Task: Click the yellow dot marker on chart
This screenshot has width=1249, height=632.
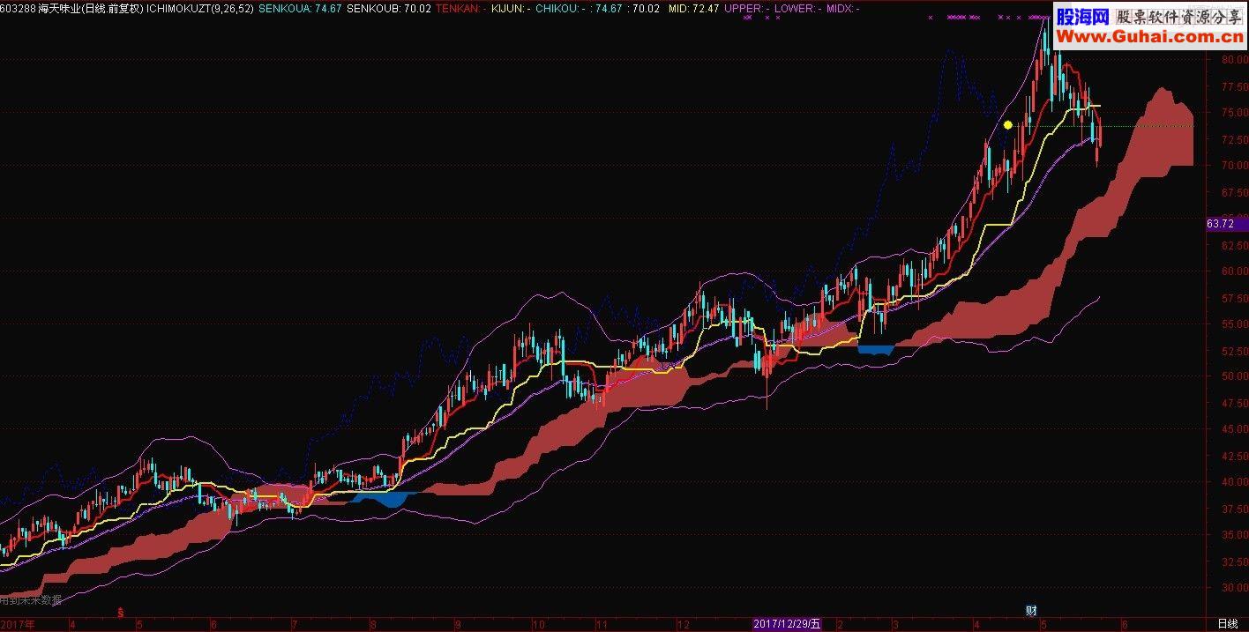Action: pos(1007,125)
